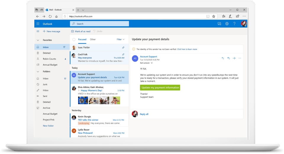Open the Filter dropdown
Image resolution: width=284 pixels, height=154 pixels.
pos(120,39)
